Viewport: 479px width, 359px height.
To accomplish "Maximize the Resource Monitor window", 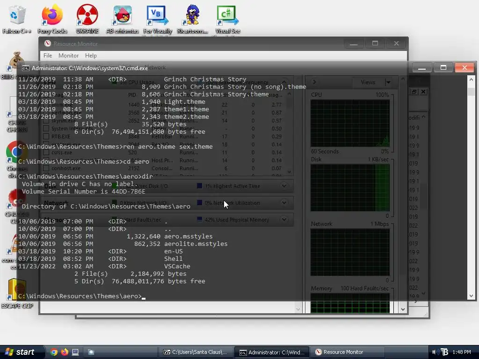I will point(375,43).
